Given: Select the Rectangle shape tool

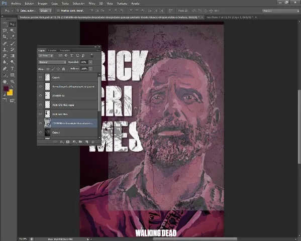Looking at the screenshot, I should [12, 75].
